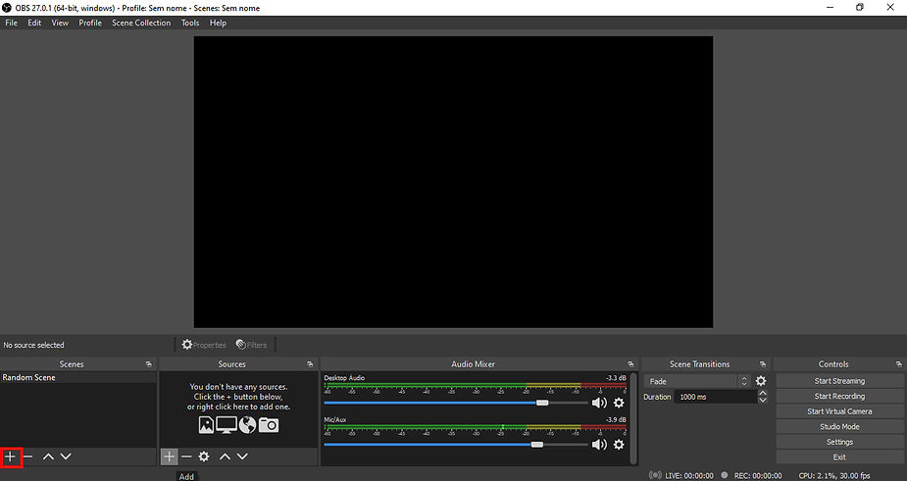
Task: Undock the Scenes panel
Action: pos(149,364)
